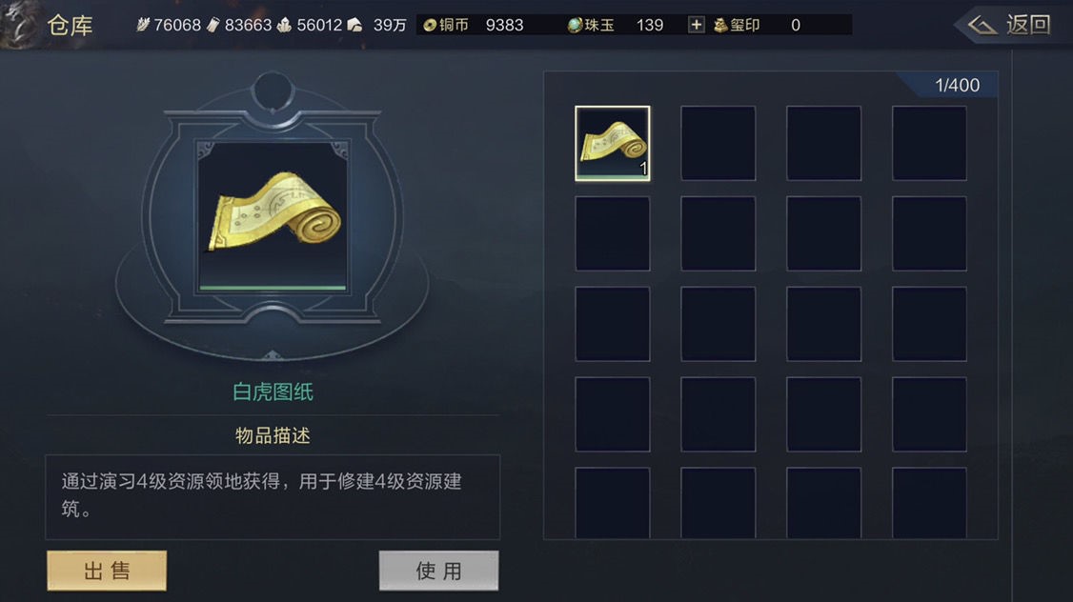Click the grain resource icon showing 39万
The height and width of the screenshot is (602, 1073).
(x=354, y=26)
